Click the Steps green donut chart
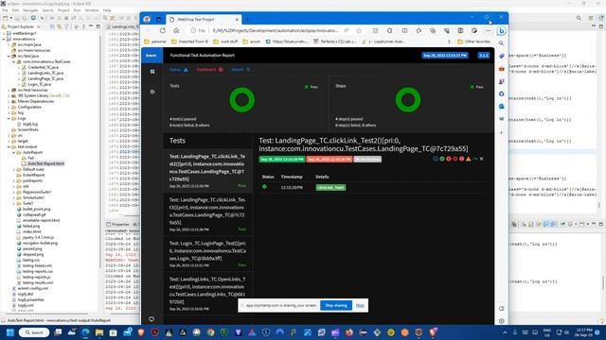 click(x=408, y=100)
